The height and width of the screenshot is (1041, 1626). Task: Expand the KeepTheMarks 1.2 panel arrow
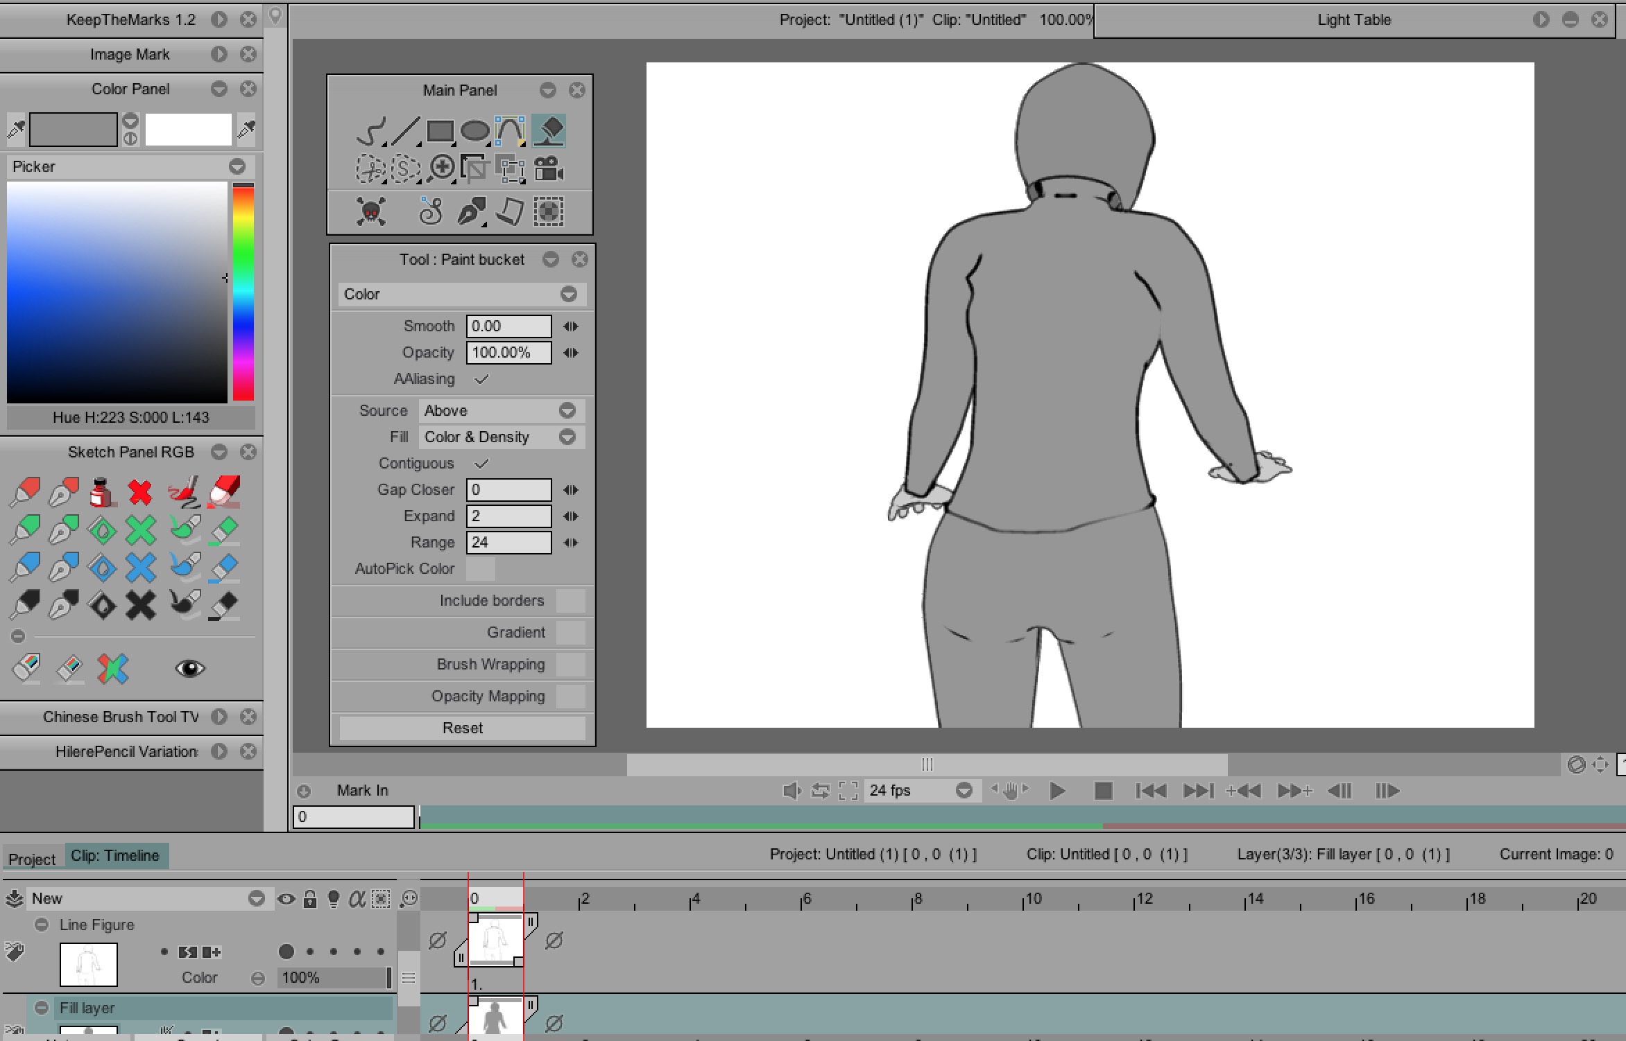(219, 19)
